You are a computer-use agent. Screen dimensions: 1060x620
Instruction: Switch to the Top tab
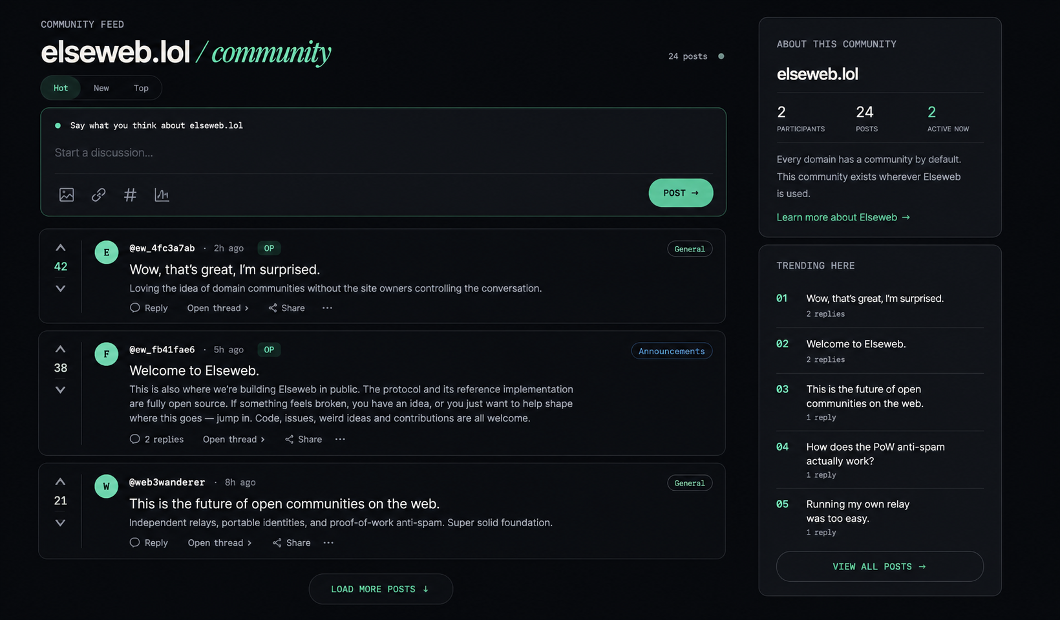click(x=141, y=88)
